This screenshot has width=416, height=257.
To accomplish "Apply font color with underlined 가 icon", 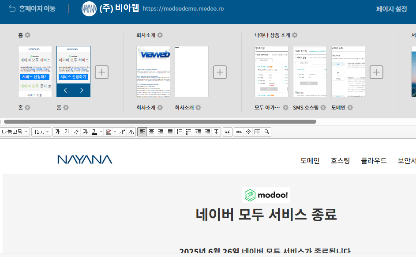I will pos(94,132).
